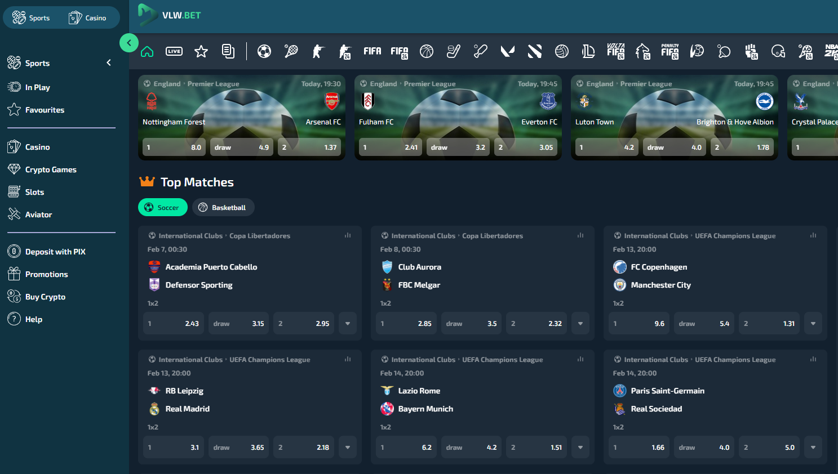Open the Crystal Palace match card

813,117
